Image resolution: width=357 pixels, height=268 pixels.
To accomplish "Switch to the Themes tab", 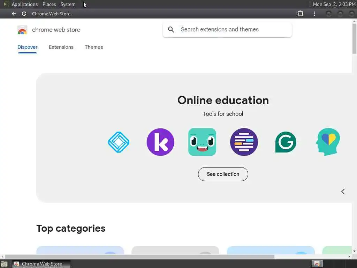I will click(x=94, y=47).
